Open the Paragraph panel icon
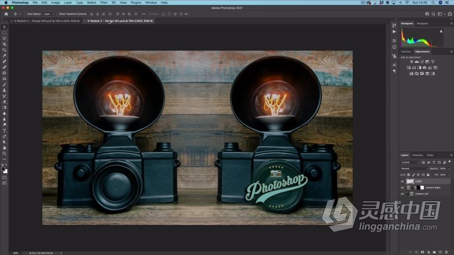This screenshot has width=454, height=255. pyautogui.click(x=394, y=71)
